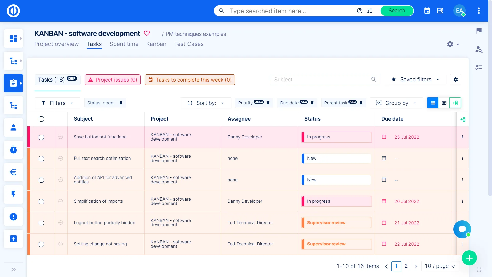The height and width of the screenshot is (277, 492).
Task: Click the heart favorite icon next to project title
Action: click(147, 33)
